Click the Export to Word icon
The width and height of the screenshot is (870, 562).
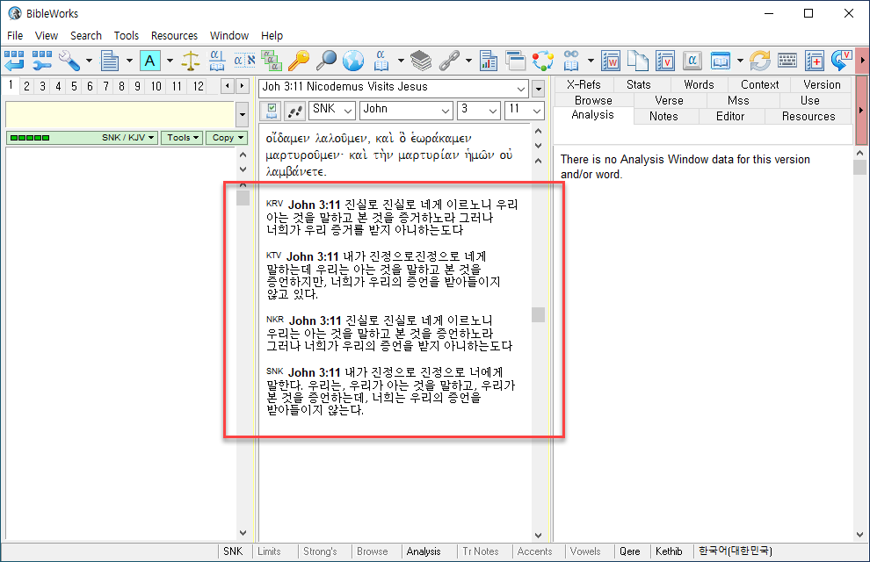[x=610, y=61]
